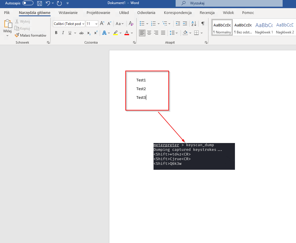
Task: Apply Italic formatting
Action: click(63, 33)
